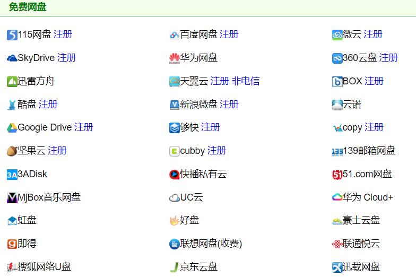Open the Google Drive link
Image resolution: width=416 pixels, height=277 pixels.
[45, 127]
